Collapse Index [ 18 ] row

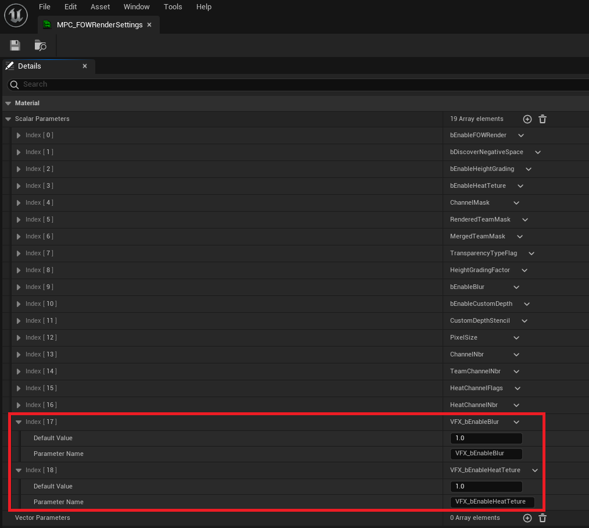tap(19, 470)
